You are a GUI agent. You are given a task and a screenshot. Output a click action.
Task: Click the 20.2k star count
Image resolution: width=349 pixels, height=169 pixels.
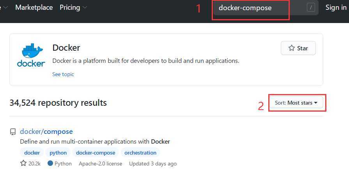[x=34, y=164]
